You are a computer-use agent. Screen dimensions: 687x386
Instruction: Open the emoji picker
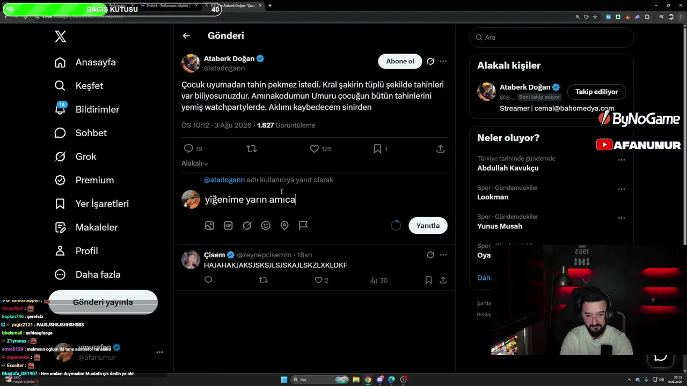pos(266,226)
